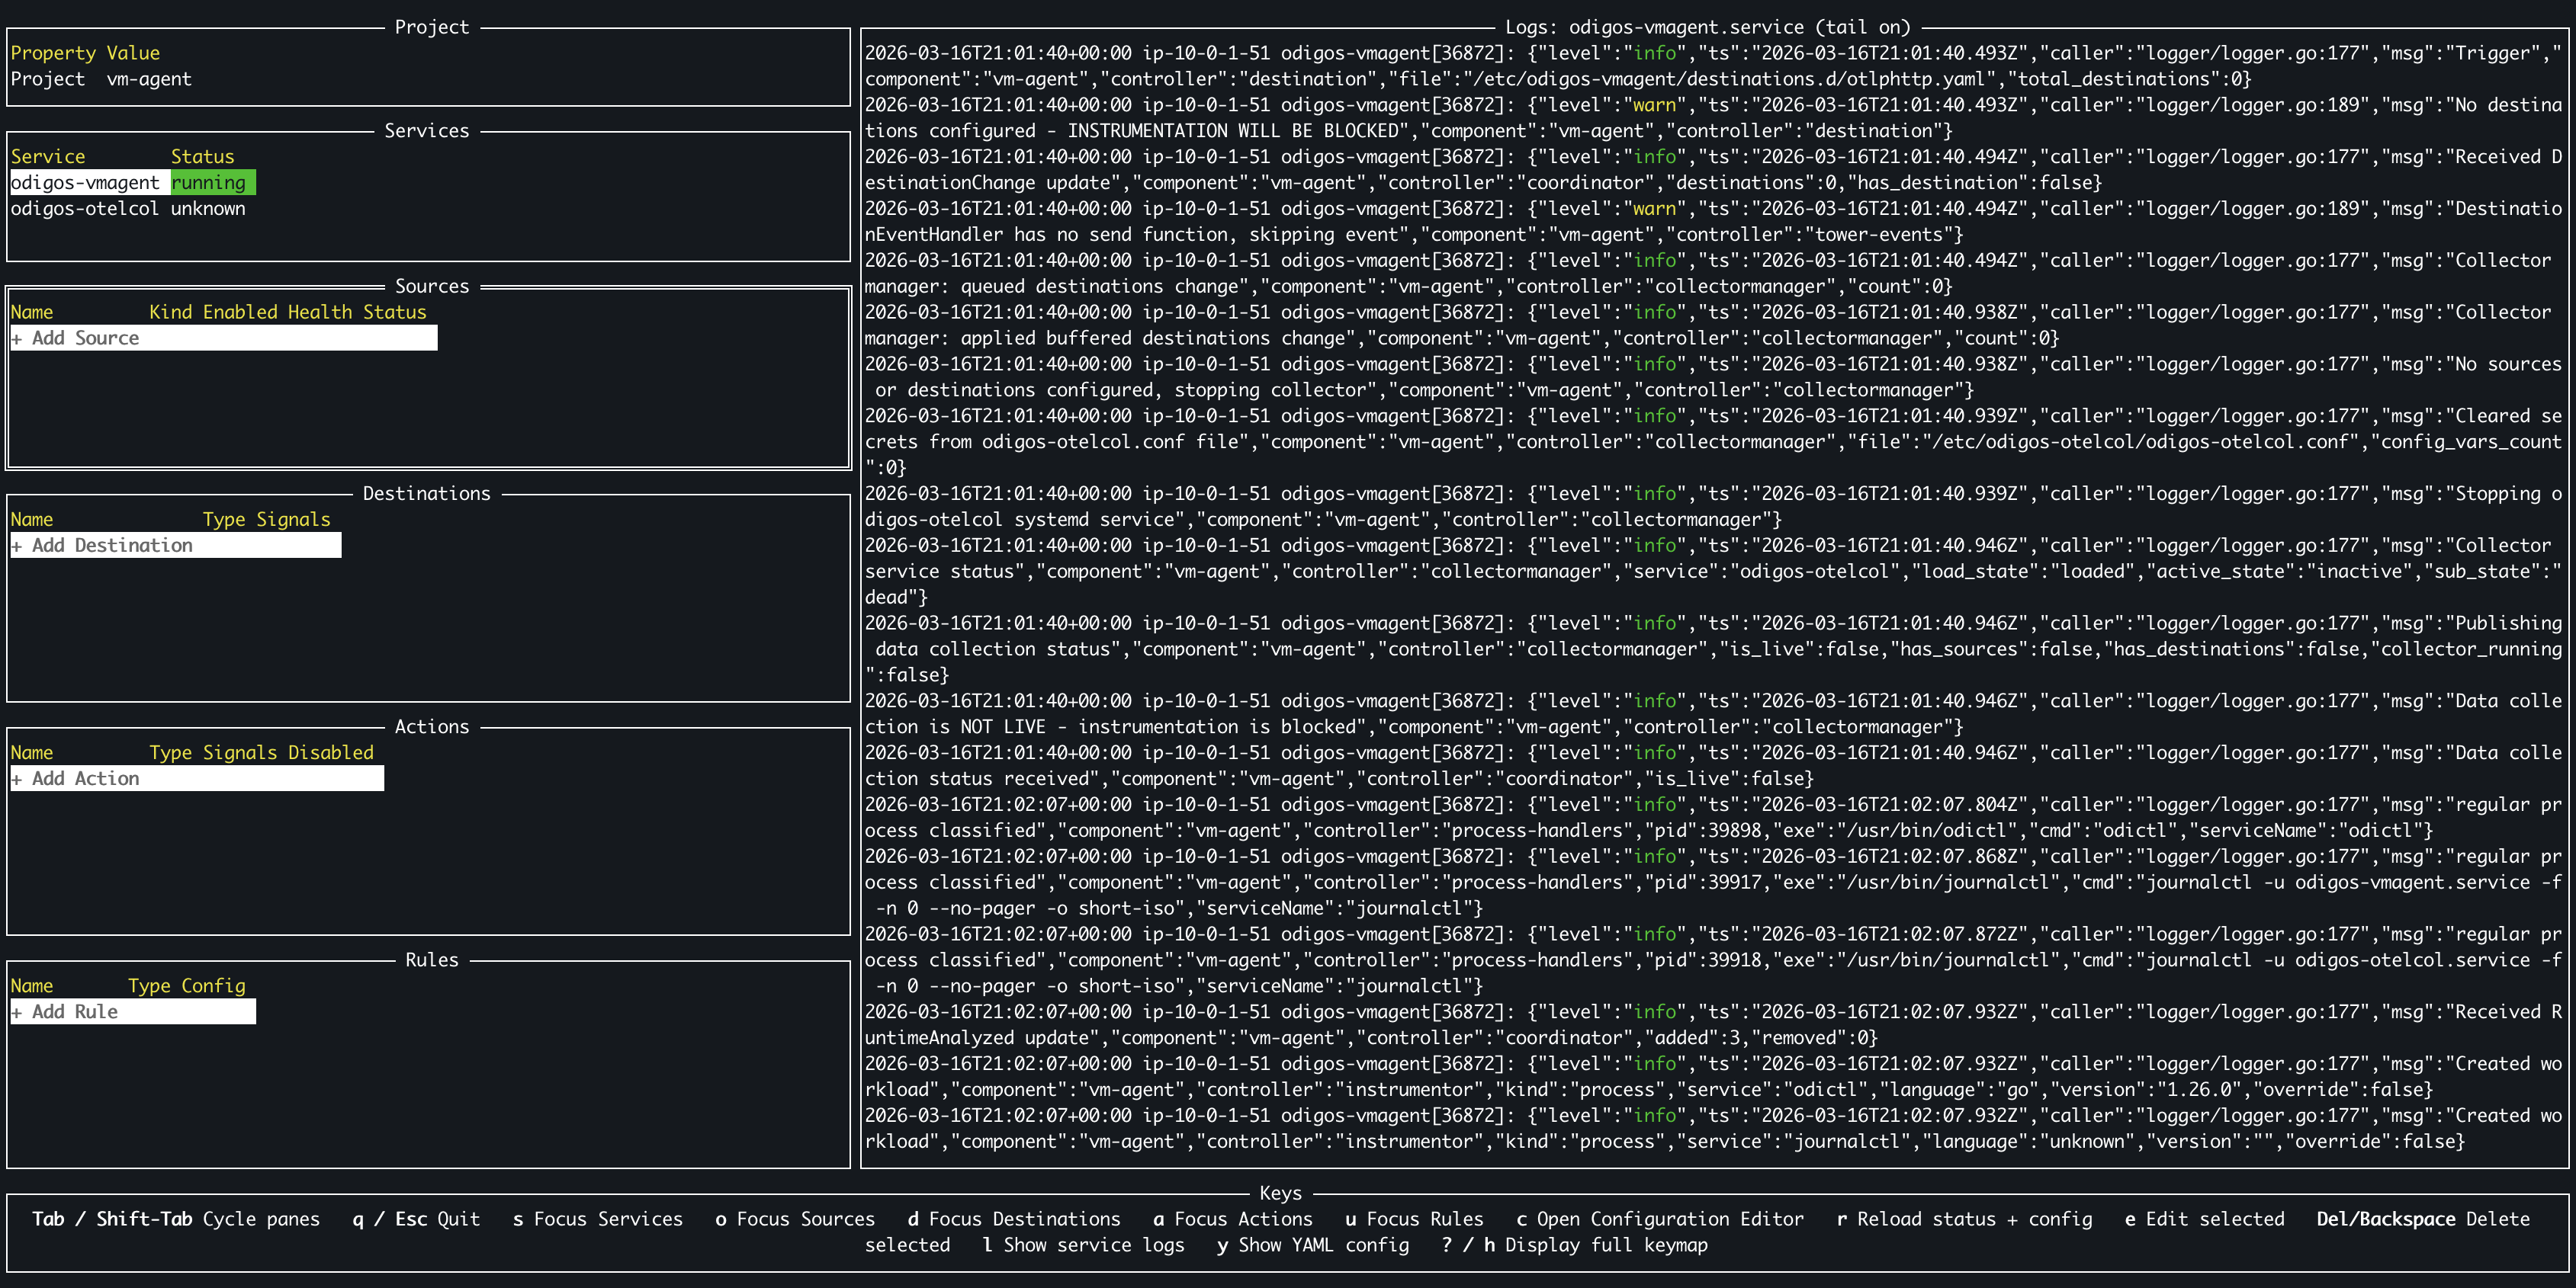This screenshot has width=2576, height=1288.
Task: Select the odigos-vmagent running service
Action: 130,182
